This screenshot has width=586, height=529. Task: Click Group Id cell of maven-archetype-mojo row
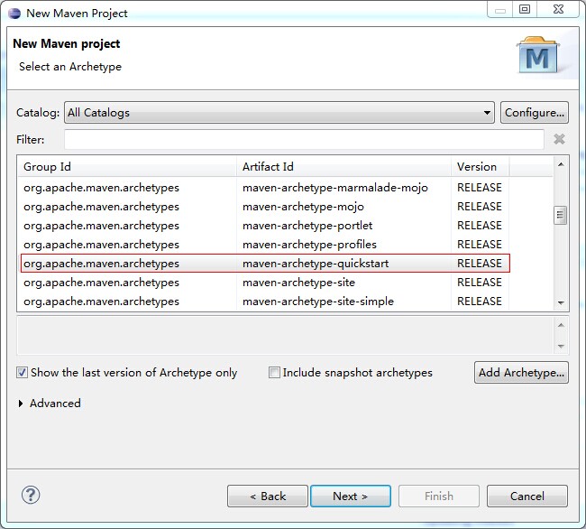[101, 207]
